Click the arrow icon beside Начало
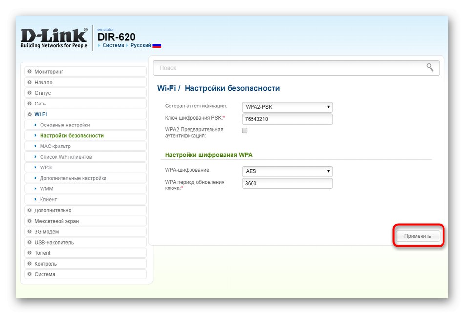Viewport: 464px width, 314px height. tap(30, 82)
